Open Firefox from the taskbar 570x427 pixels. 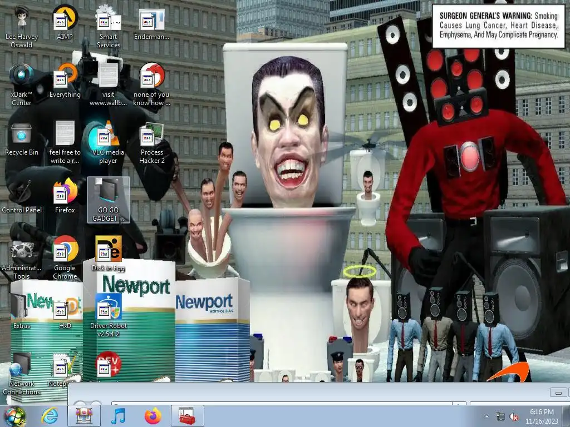tap(153, 416)
